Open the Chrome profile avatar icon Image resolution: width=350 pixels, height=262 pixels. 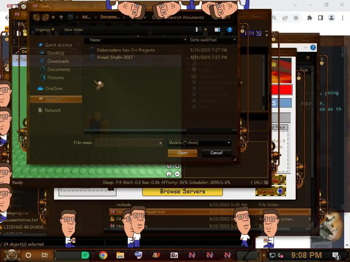332,18
